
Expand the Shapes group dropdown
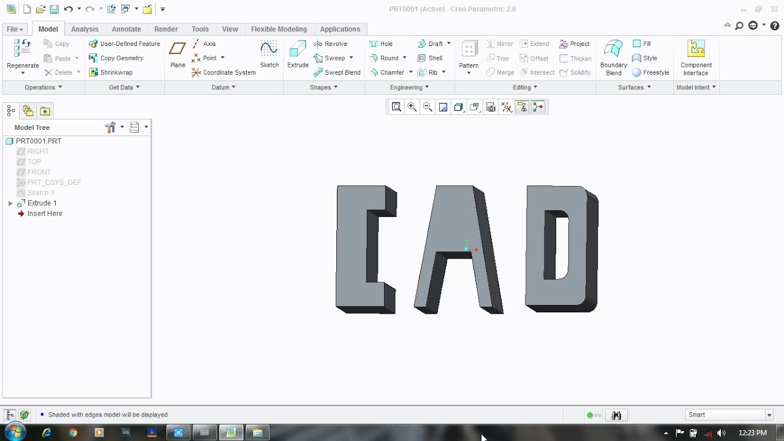click(x=324, y=88)
